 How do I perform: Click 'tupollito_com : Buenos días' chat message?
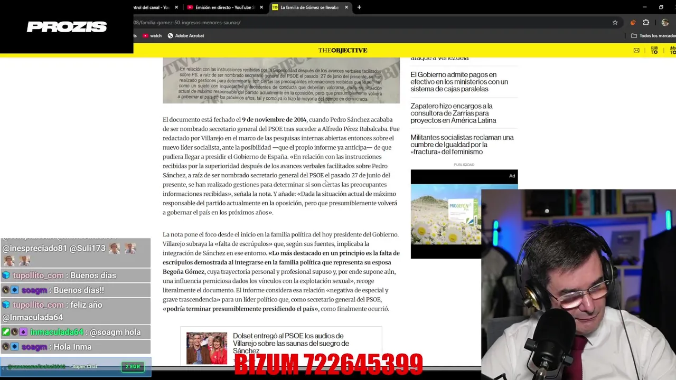point(76,275)
